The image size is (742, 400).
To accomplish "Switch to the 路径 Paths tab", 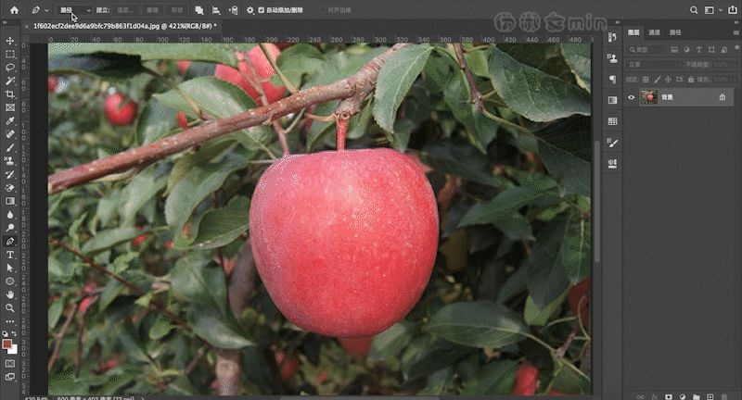I will 675,32.
